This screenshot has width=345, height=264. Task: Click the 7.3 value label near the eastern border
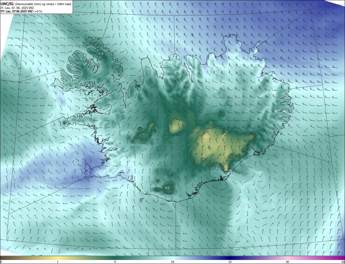tap(334, 171)
